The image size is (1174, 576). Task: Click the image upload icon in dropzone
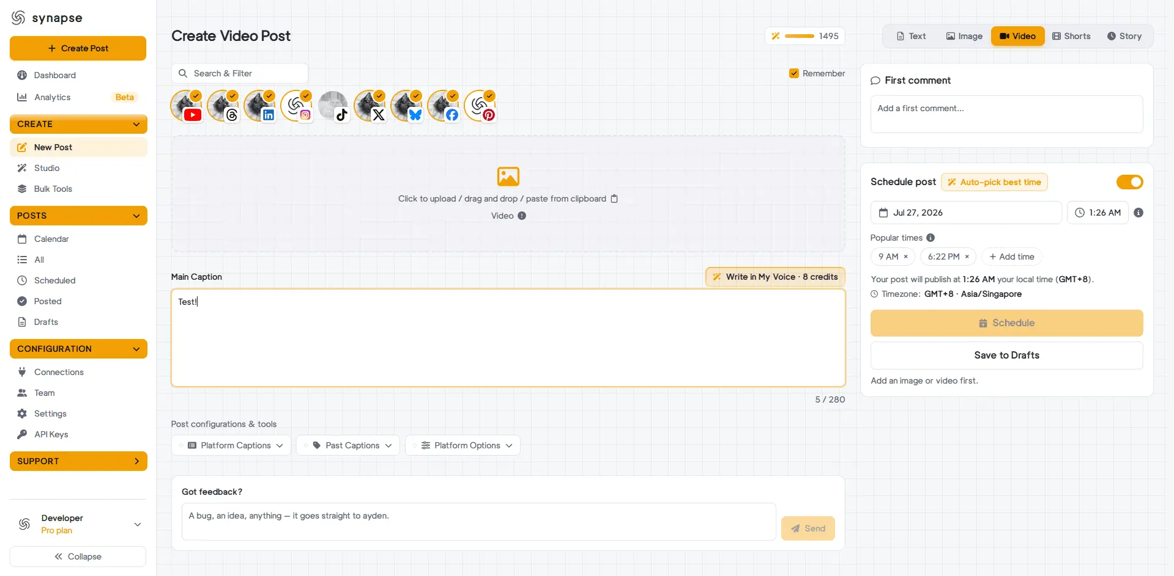click(508, 177)
